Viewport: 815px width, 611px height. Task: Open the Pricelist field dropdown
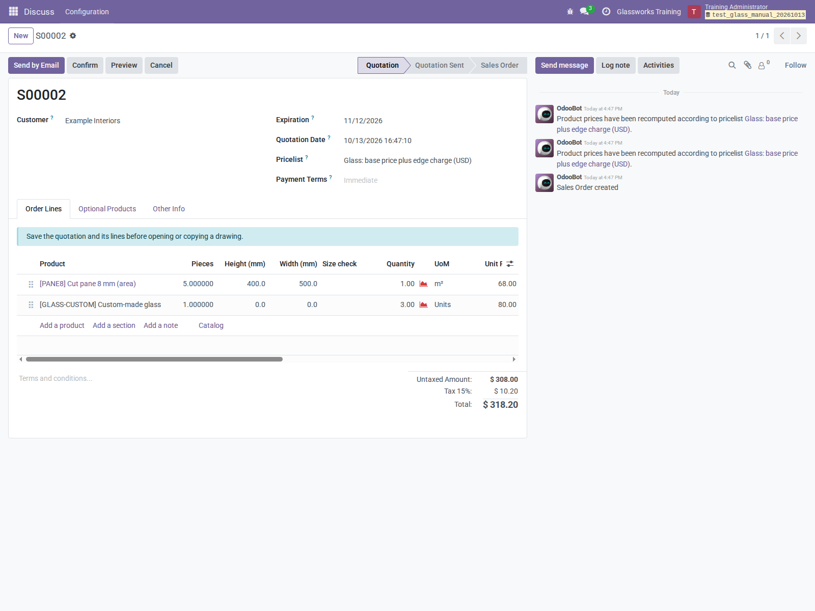tap(430, 160)
